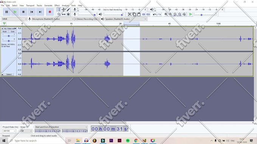Click the Zoom In icon
Image resolution: width=257 pixels, height=144 pixels.
coord(166,14)
